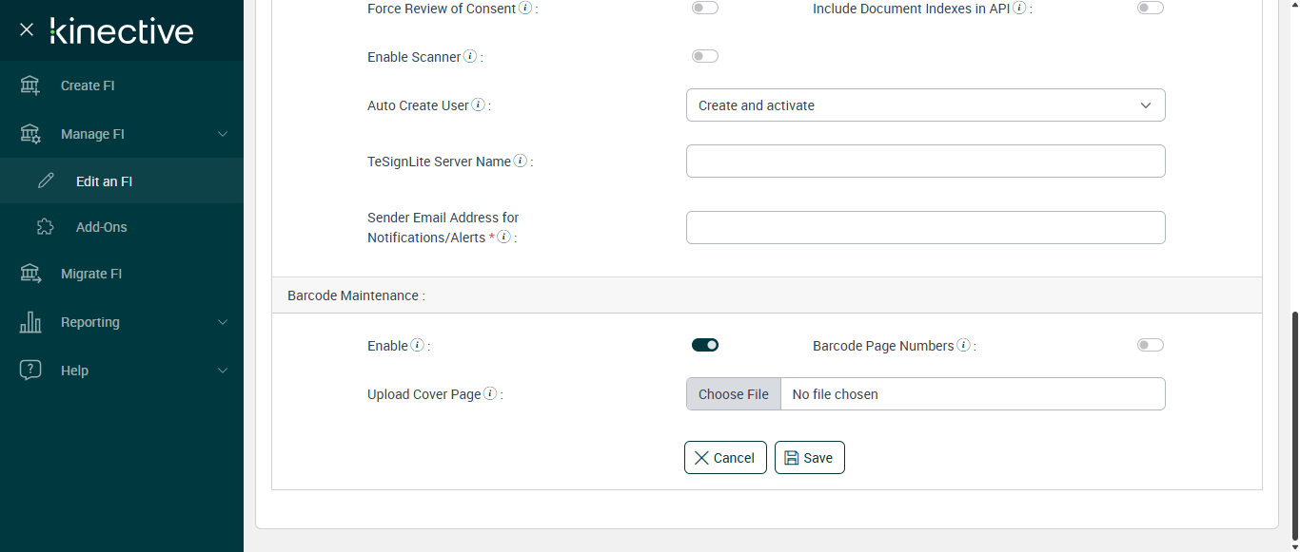Click the Create FI bank icon
Image resolution: width=1300 pixels, height=552 pixels.
tap(30, 86)
